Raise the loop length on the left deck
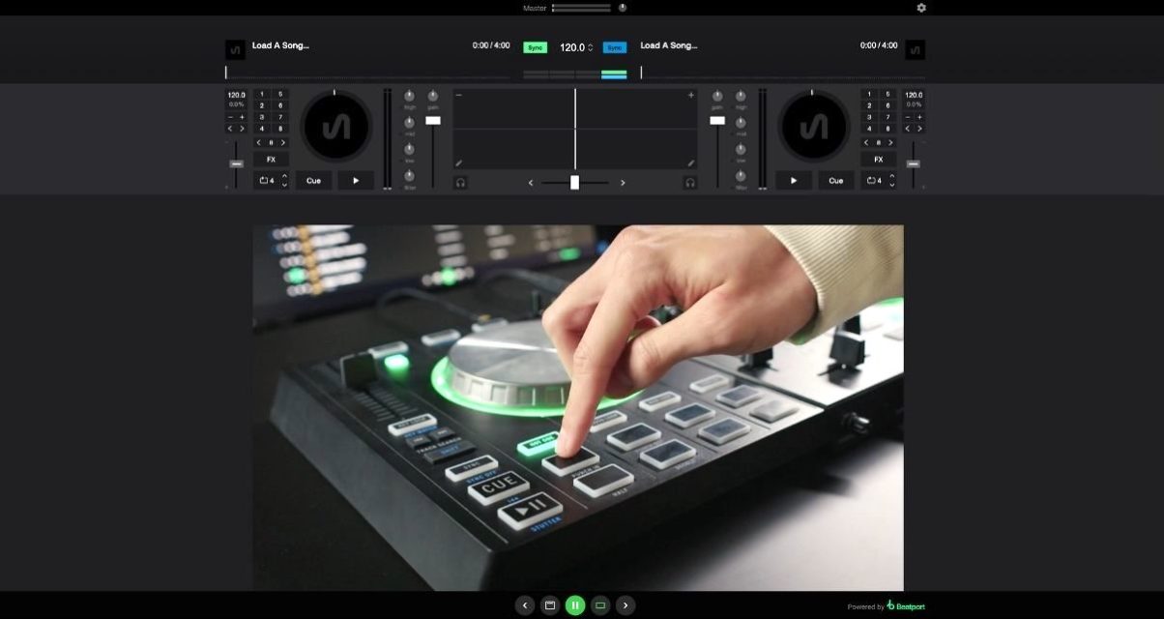The width and height of the screenshot is (1164, 619). [x=284, y=177]
